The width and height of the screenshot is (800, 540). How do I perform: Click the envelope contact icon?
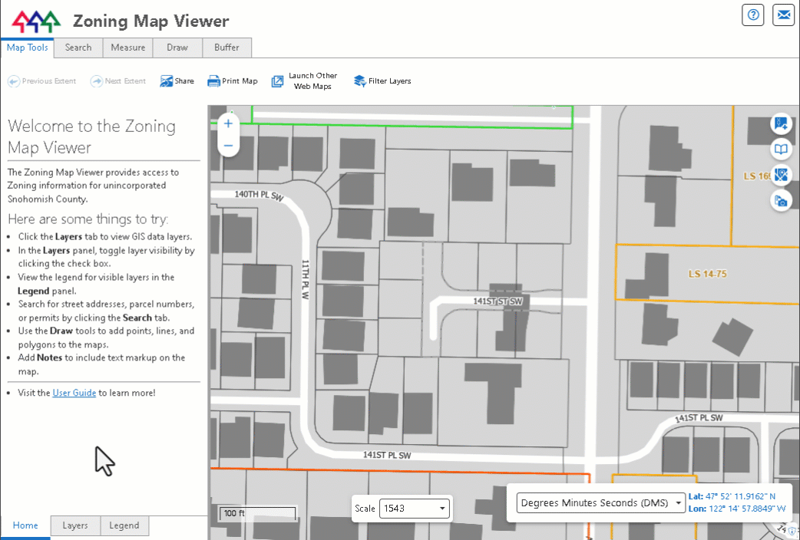(783, 15)
